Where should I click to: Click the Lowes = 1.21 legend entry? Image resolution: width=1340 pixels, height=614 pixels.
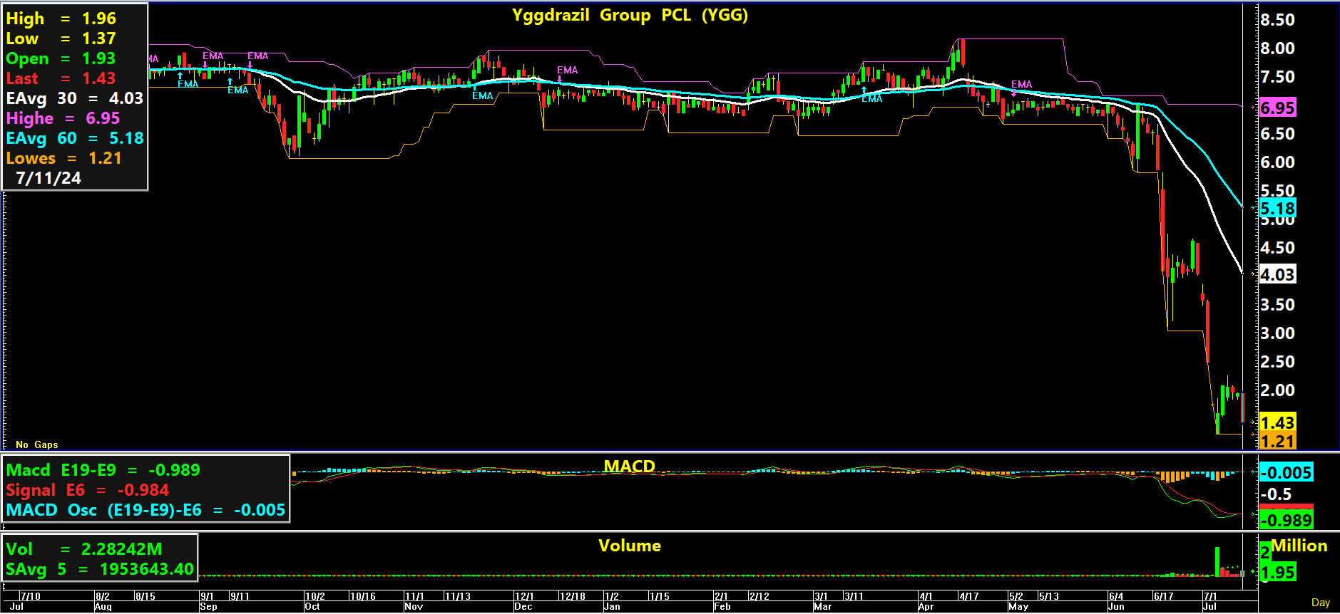coord(64,158)
